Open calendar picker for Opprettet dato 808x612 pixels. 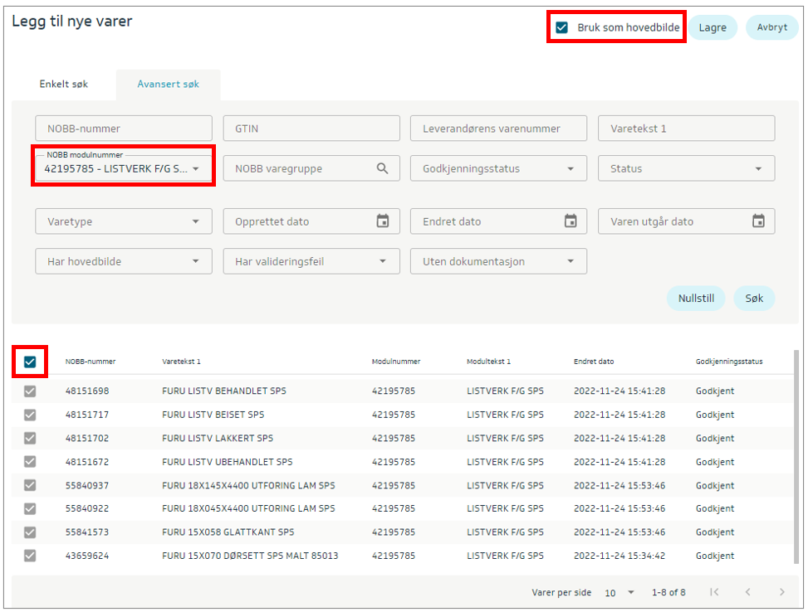(382, 221)
